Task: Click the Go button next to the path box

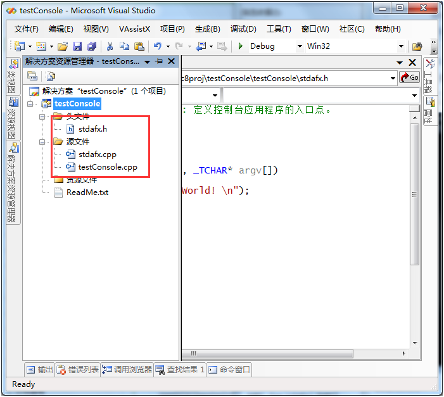Action: click(x=409, y=77)
